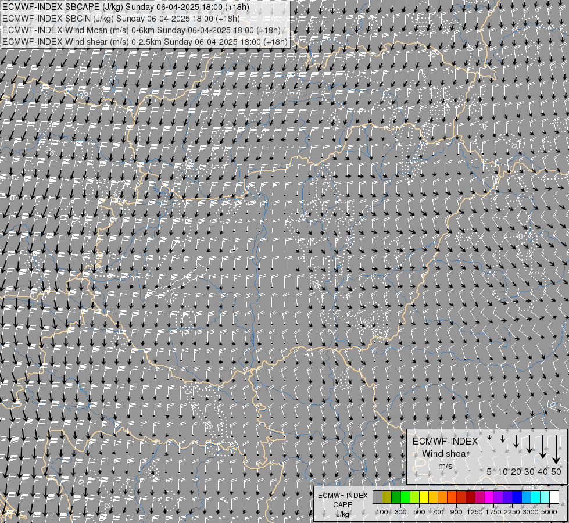The width and height of the screenshot is (569, 523).
Task: Click the 'CAPE' legend label
Action: (x=342, y=505)
